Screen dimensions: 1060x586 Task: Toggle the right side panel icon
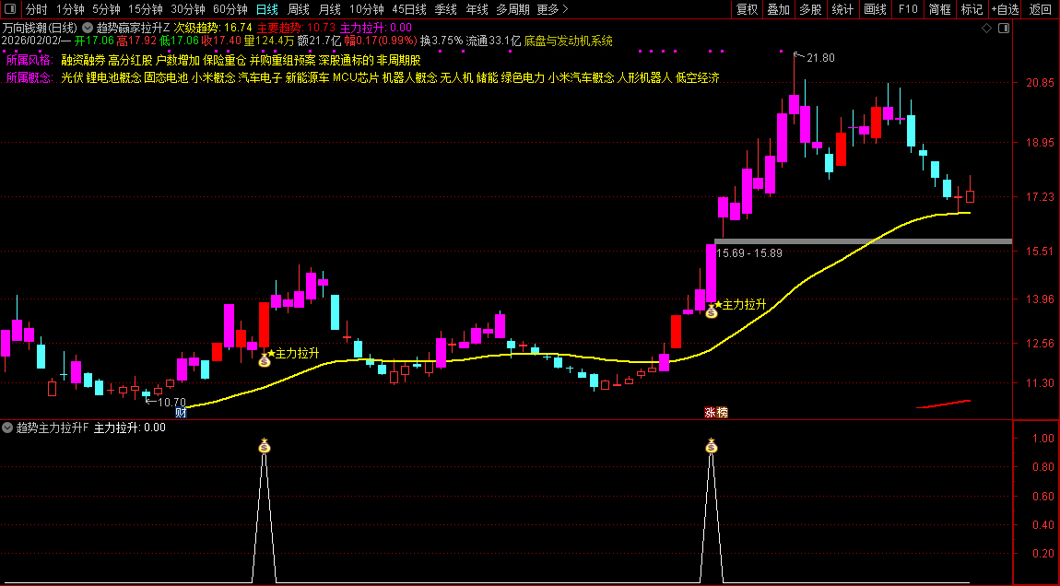click(1004, 29)
